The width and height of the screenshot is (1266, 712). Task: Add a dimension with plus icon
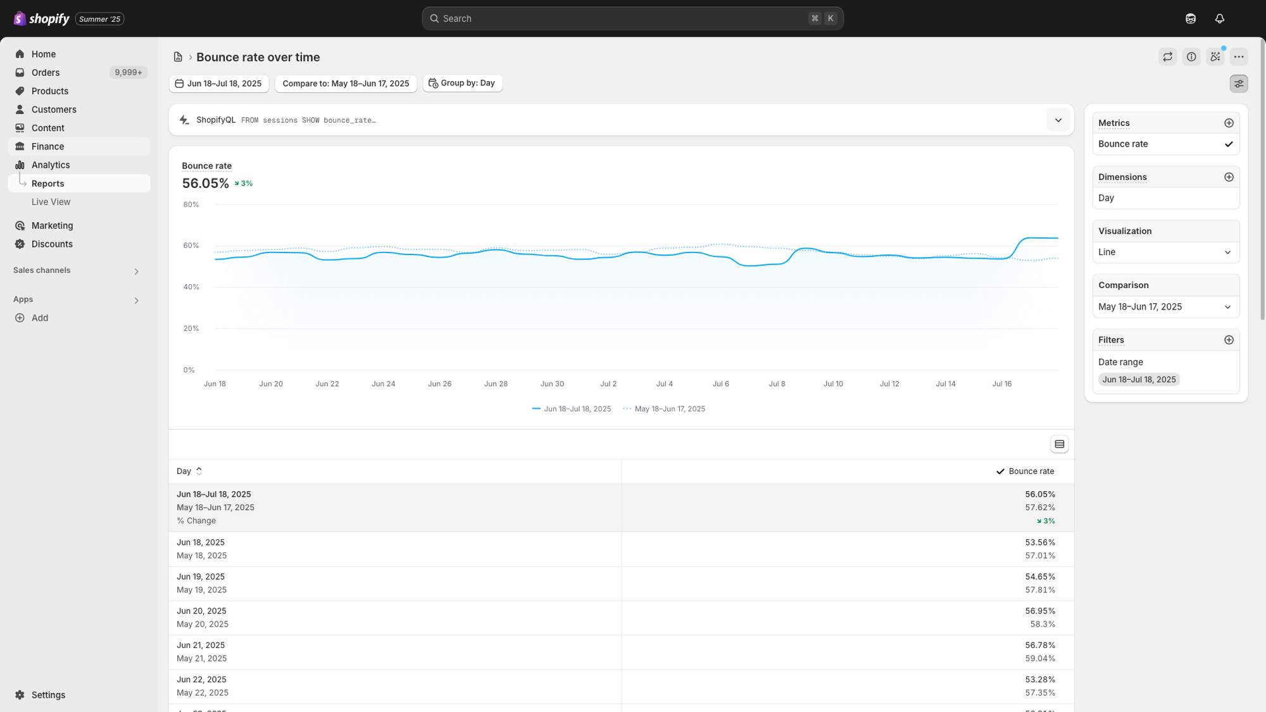[1229, 177]
